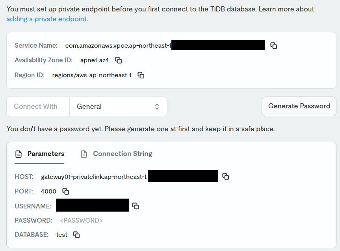The width and height of the screenshot is (340, 251).
Task: Copy the PORT number
Action: coord(66,191)
